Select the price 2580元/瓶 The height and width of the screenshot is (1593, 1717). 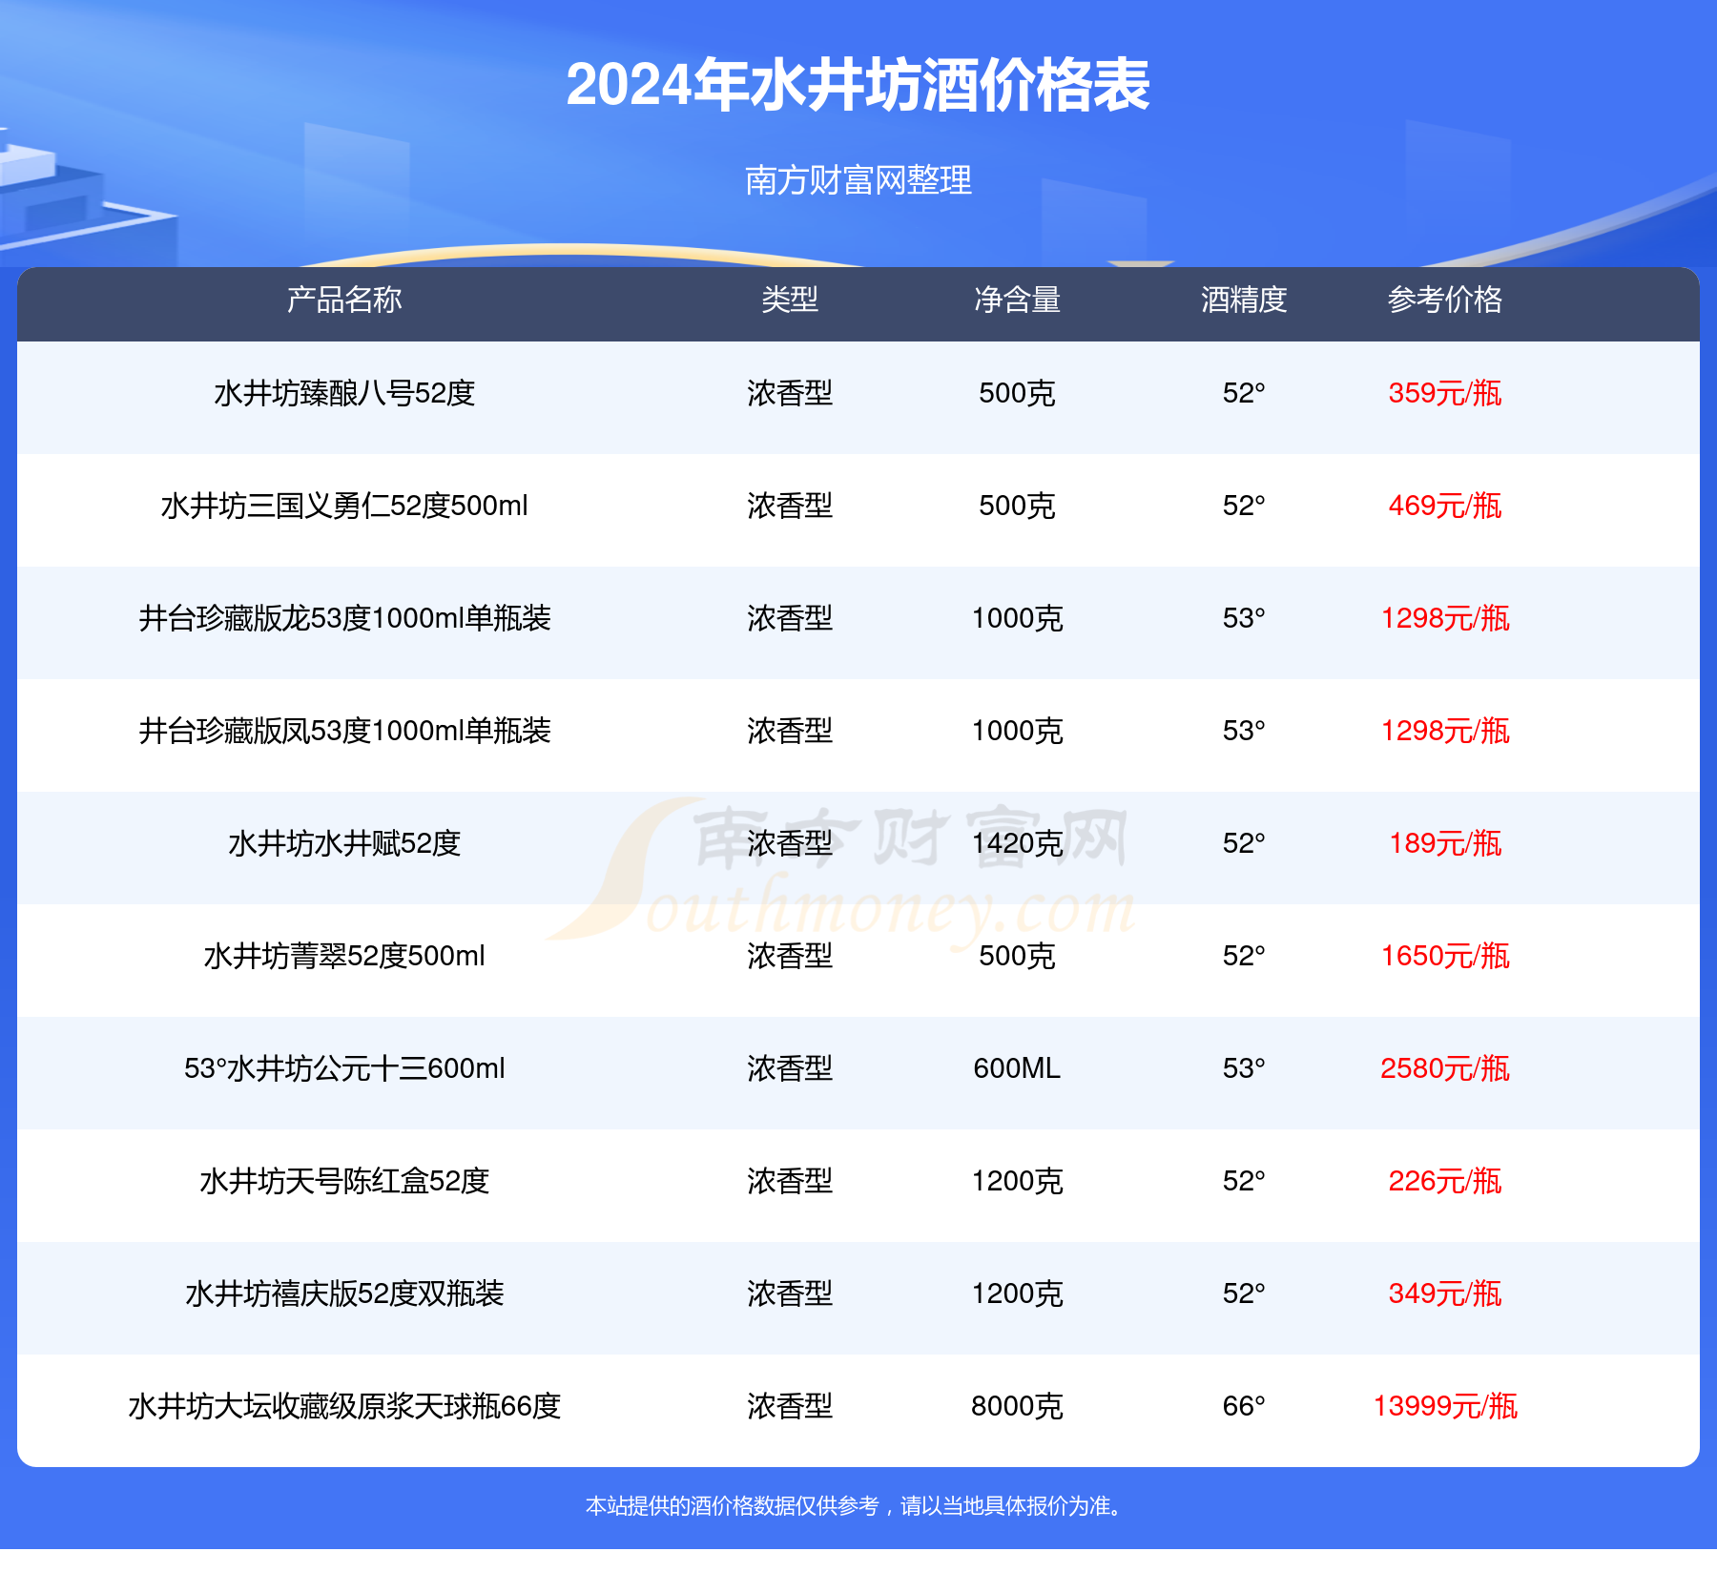coord(1445,1068)
